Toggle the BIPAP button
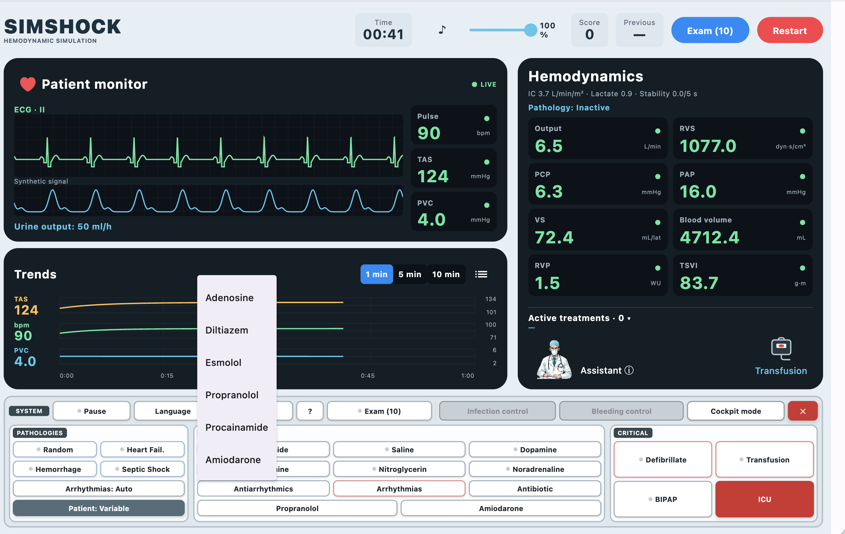 [x=663, y=499]
